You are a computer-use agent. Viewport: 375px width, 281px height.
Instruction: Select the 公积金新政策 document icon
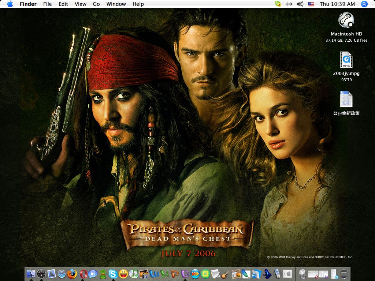pos(346,99)
